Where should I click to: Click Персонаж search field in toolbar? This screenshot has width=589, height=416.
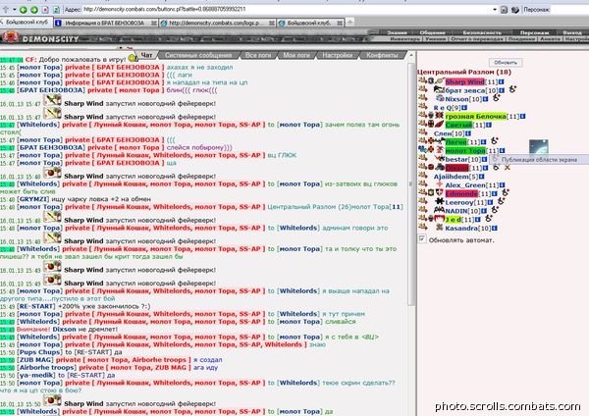(x=569, y=10)
